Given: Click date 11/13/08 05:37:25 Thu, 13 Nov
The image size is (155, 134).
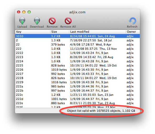Looking at the screenshot, I should pyautogui.click(x=93, y=49).
